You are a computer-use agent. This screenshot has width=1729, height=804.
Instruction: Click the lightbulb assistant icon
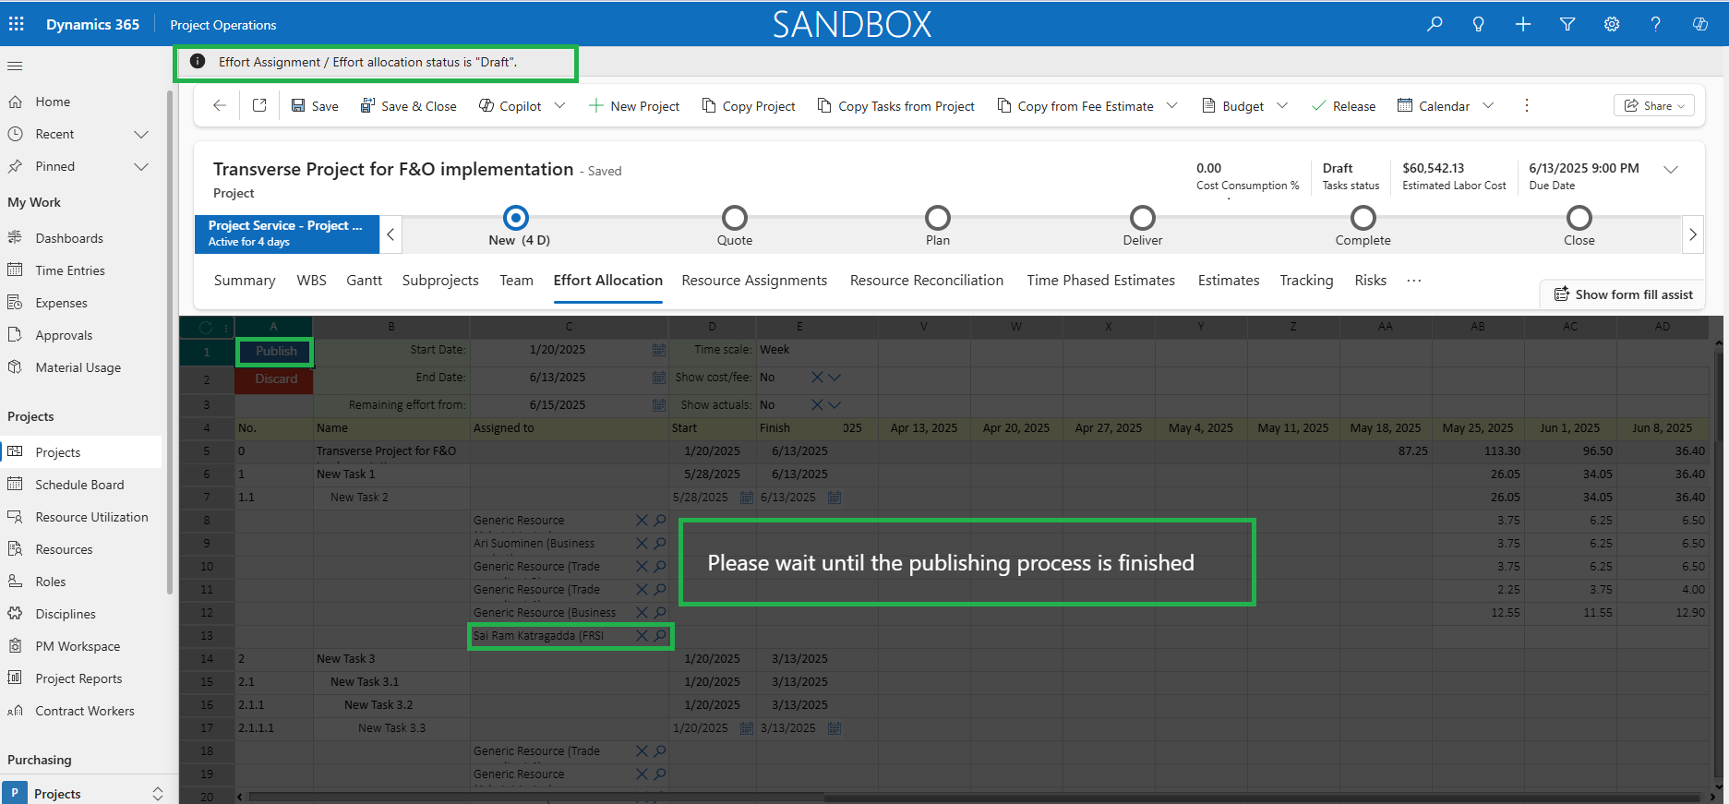[x=1479, y=24]
